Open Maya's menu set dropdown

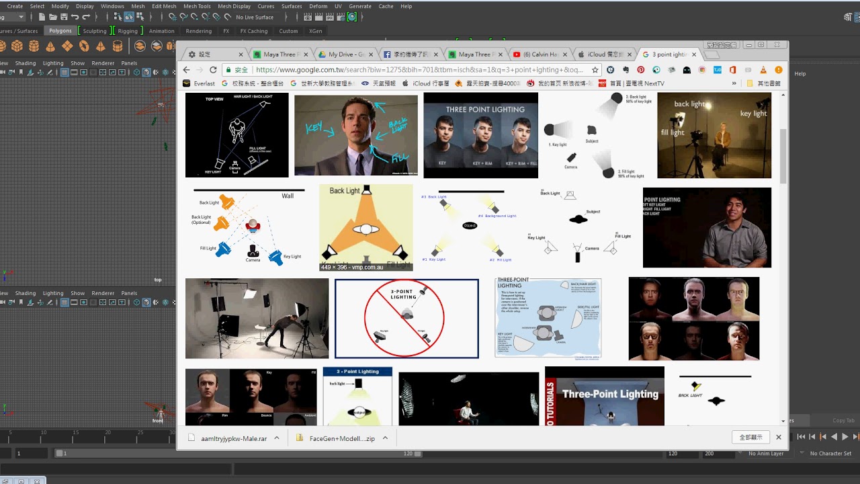pos(13,17)
